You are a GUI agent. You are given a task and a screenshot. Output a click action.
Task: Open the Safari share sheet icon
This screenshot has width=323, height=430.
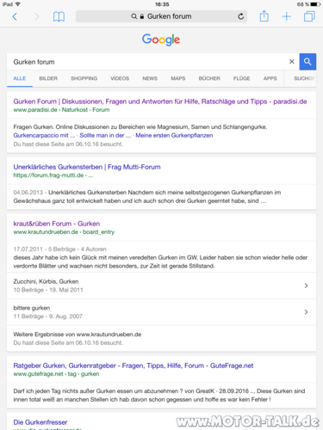click(x=264, y=16)
